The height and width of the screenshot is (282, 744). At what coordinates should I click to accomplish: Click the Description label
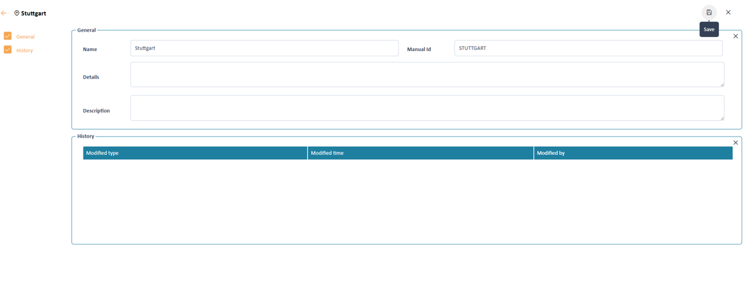pyautogui.click(x=96, y=110)
